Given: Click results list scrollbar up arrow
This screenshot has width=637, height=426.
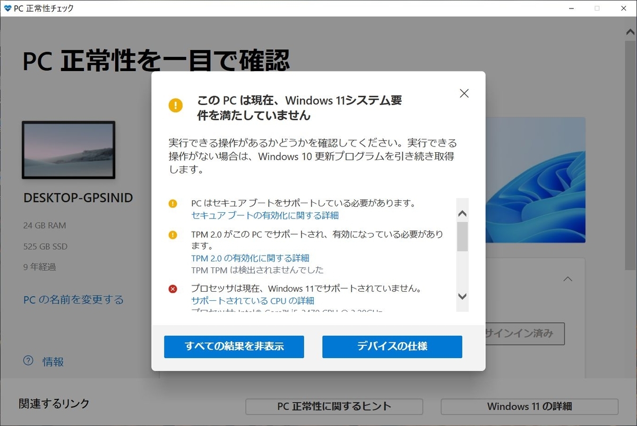Looking at the screenshot, I should point(462,214).
